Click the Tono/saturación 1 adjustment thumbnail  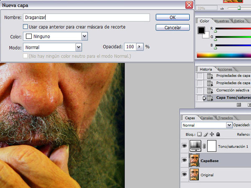(195, 146)
